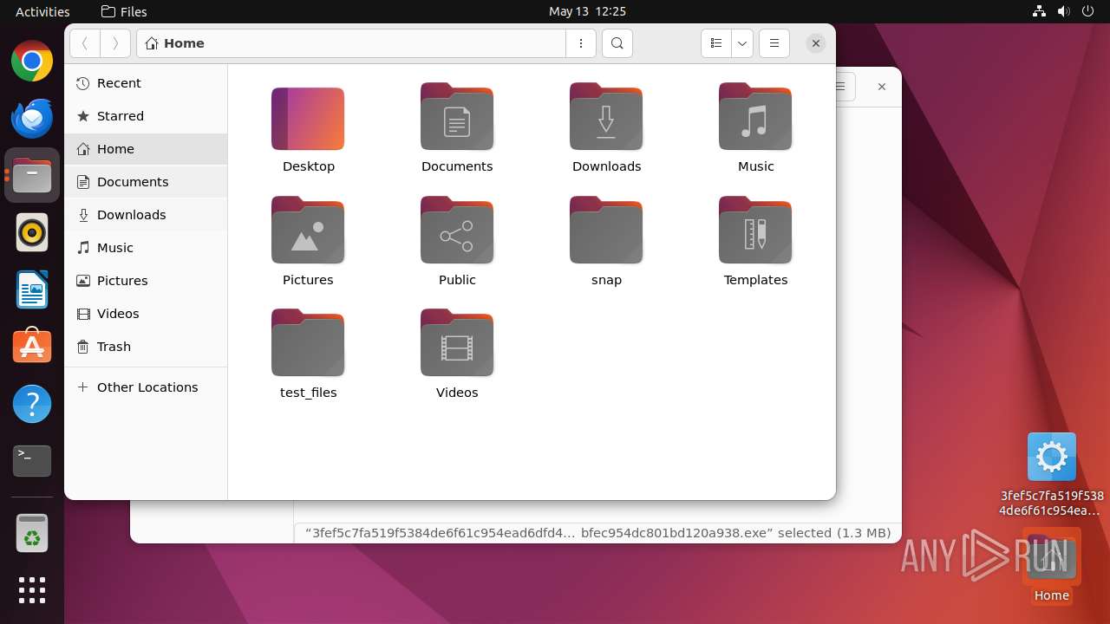Screen dimensions: 1110x624
Task: Open Ubuntu Software from the dock
Action: click(32, 347)
